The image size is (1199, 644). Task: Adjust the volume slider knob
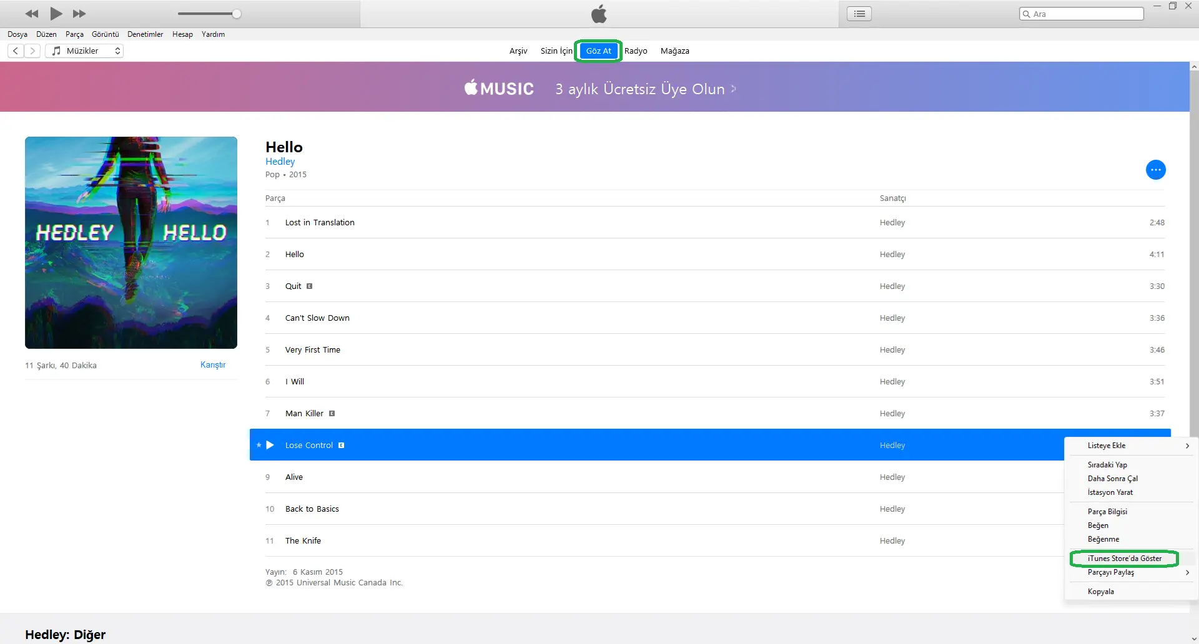pyautogui.click(x=237, y=14)
